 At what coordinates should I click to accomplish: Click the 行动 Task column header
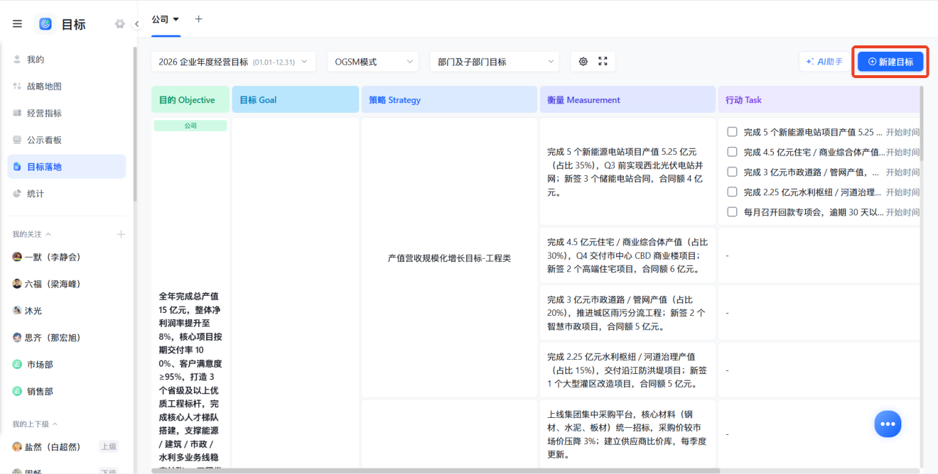click(819, 100)
